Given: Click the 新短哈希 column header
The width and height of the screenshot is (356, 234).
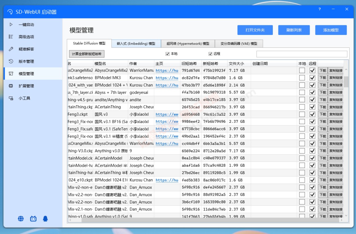Looking at the screenshot, I should point(214,64).
